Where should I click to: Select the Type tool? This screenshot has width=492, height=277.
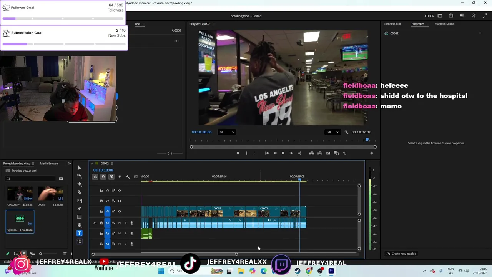tap(79, 233)
